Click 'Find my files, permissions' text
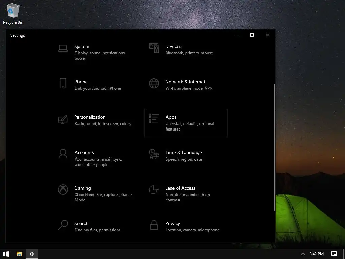 coord(98,230)
